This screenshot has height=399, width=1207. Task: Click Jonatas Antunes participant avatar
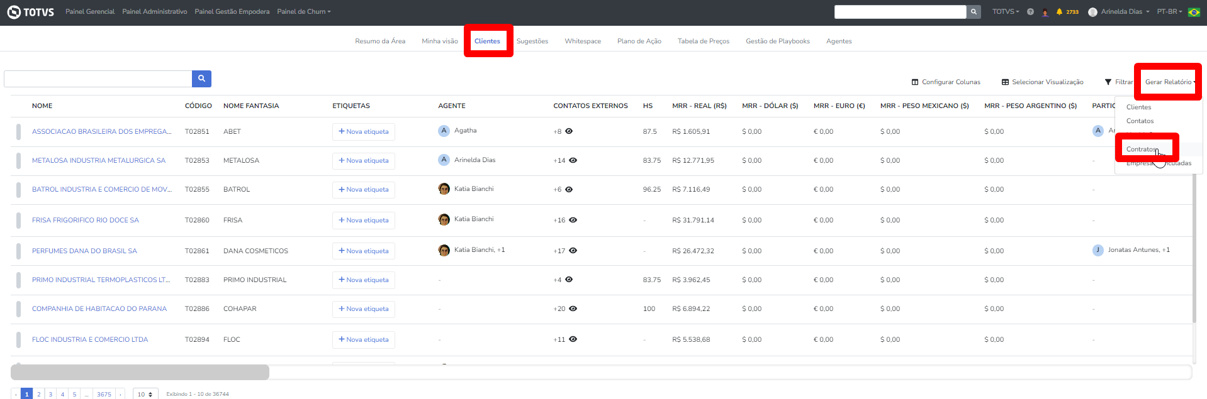1098,250
